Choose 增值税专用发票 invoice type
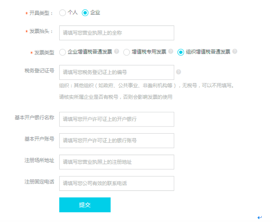This screenshot has height=222, width=272. [127, 52]
